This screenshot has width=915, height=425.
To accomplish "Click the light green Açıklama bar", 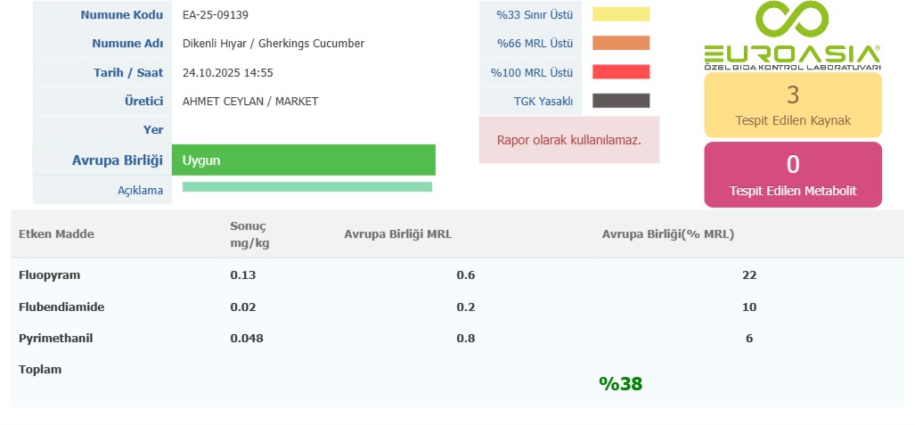I will 306,187.
